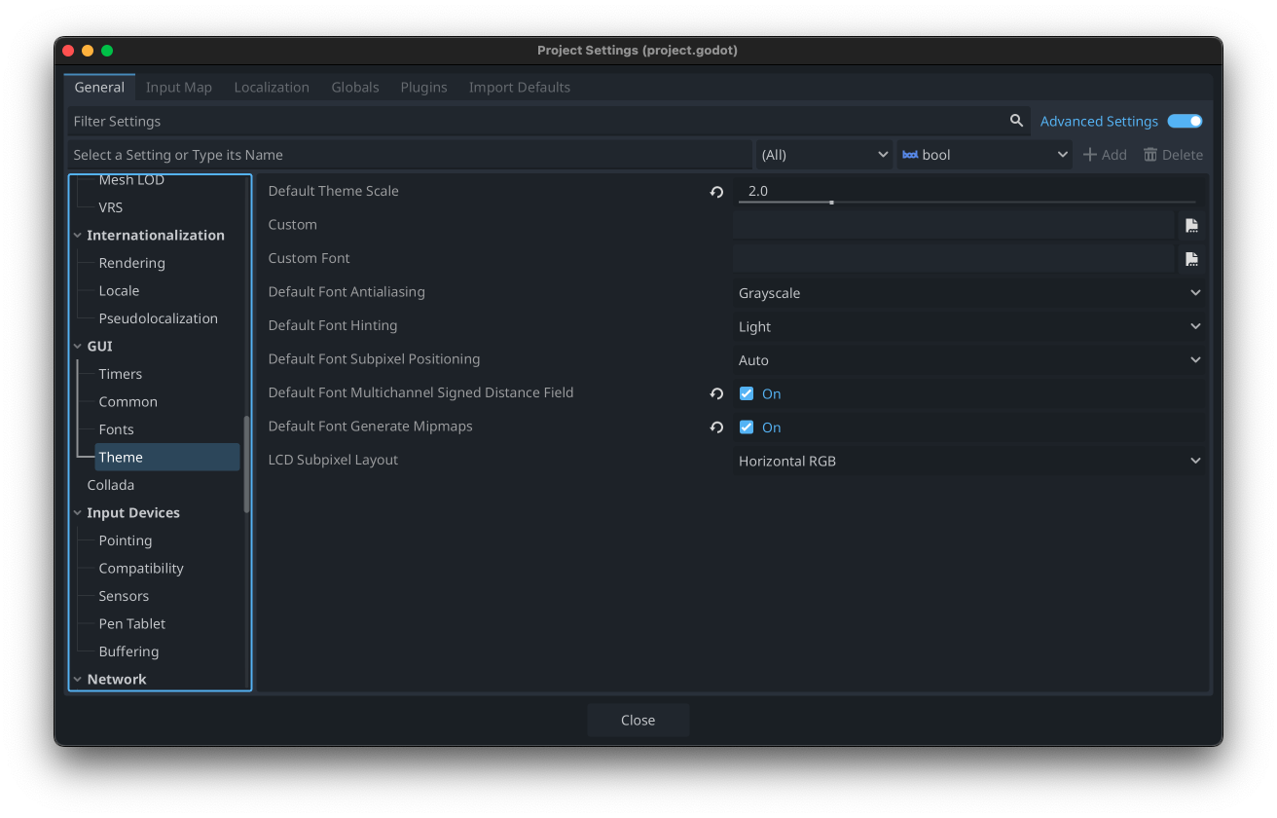Select Fonts in the settings tree

pyautogui.click(x=116, y=429)
